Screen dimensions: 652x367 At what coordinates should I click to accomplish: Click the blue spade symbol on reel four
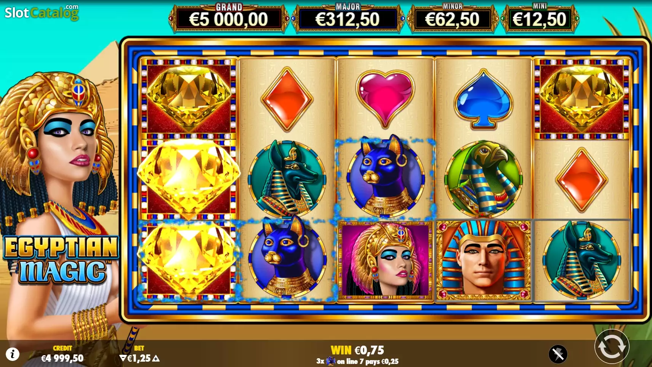pyautogui.click(x=483, y=98)
